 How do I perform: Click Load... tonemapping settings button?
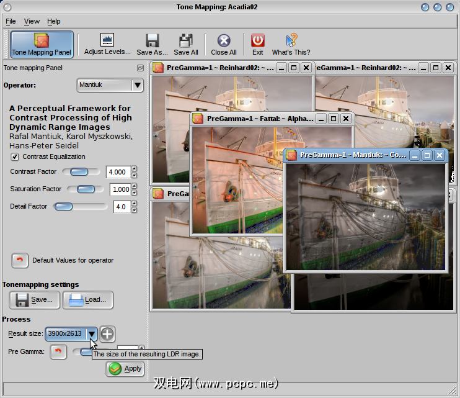click(x=87, y=300)
